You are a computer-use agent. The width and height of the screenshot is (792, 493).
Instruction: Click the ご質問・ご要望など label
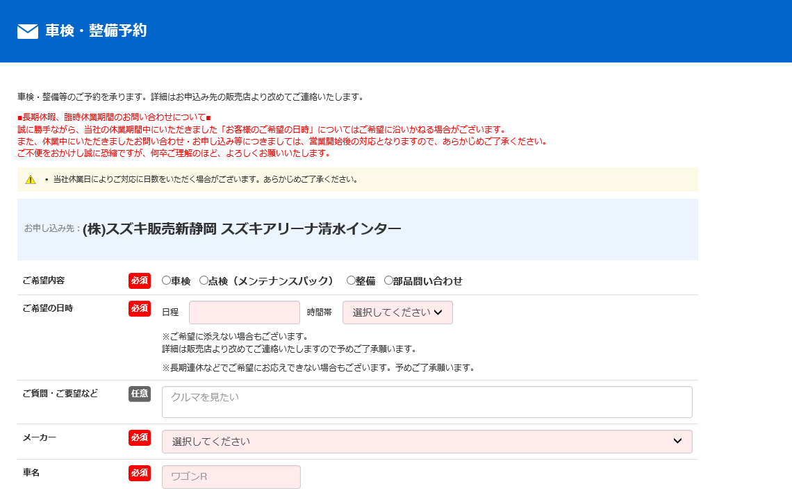[60, 394]
